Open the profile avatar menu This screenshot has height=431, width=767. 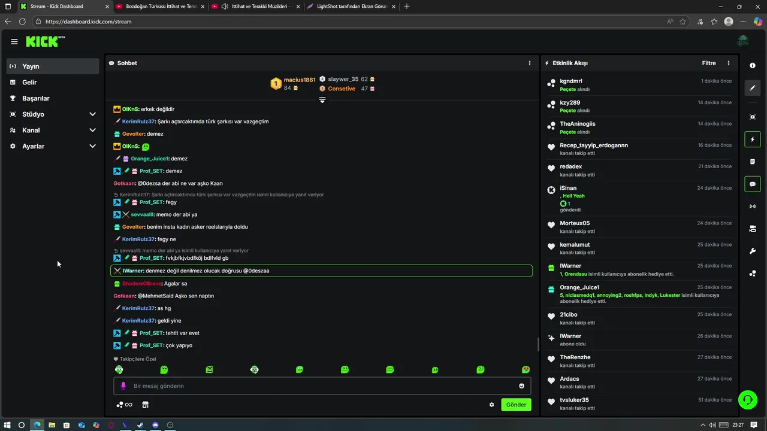(x=743, y=41)
